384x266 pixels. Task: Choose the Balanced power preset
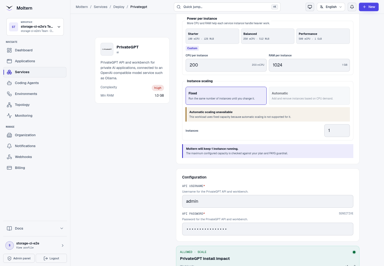(268, 36)
